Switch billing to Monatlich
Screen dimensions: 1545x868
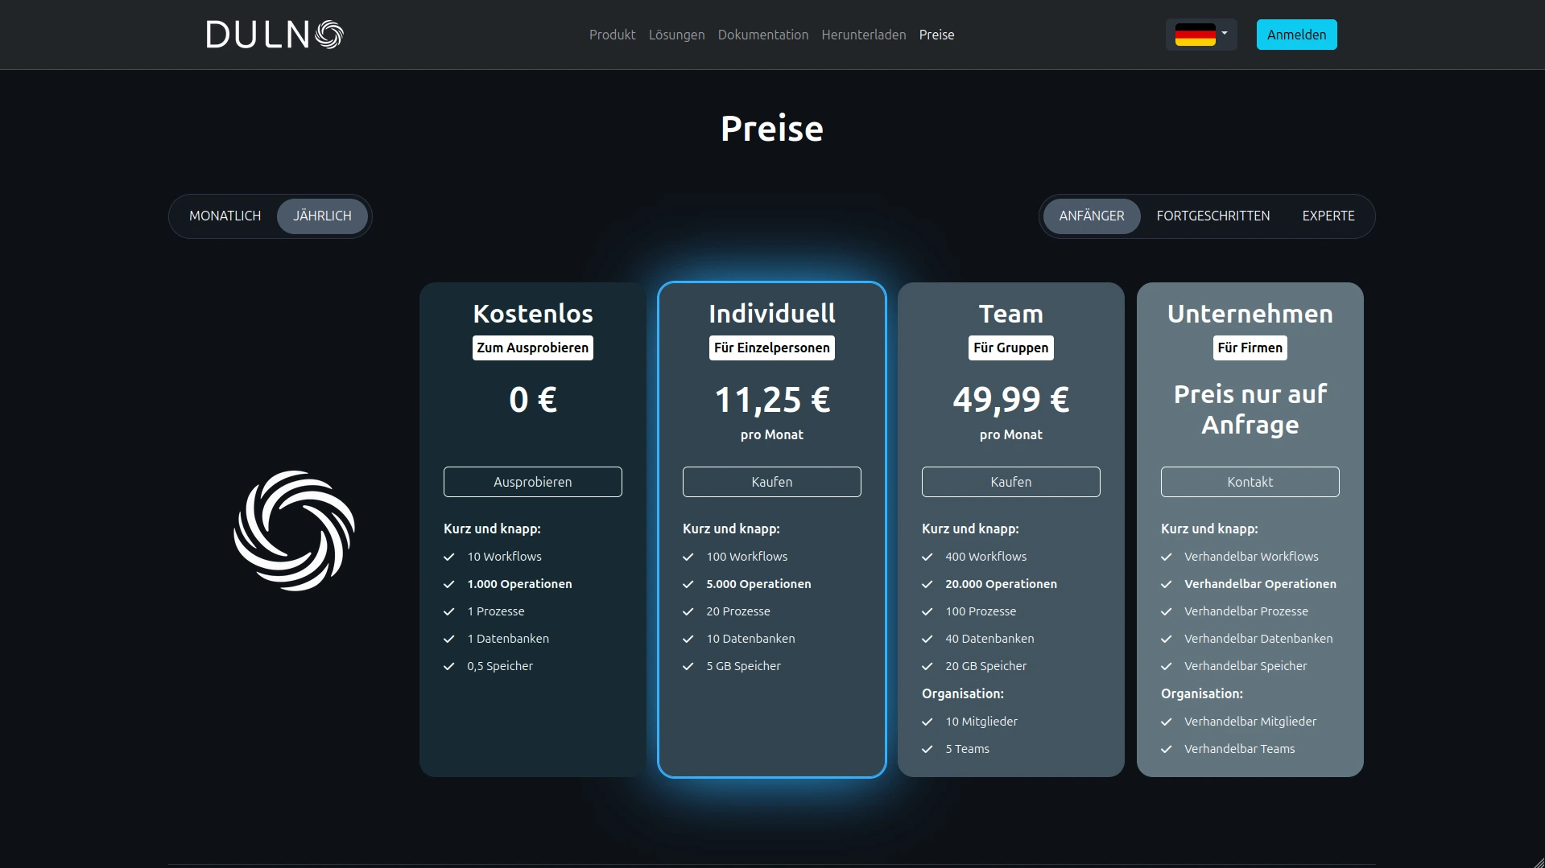pos(225,216)
